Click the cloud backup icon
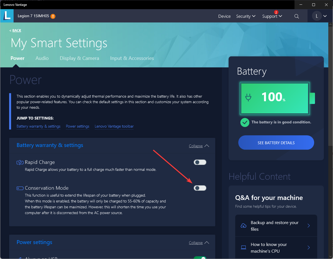The image size is (333, 259). (x=244, y=226)
